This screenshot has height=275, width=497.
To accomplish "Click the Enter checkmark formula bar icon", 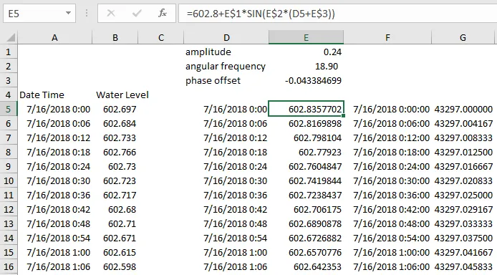I will click(137, 14).
